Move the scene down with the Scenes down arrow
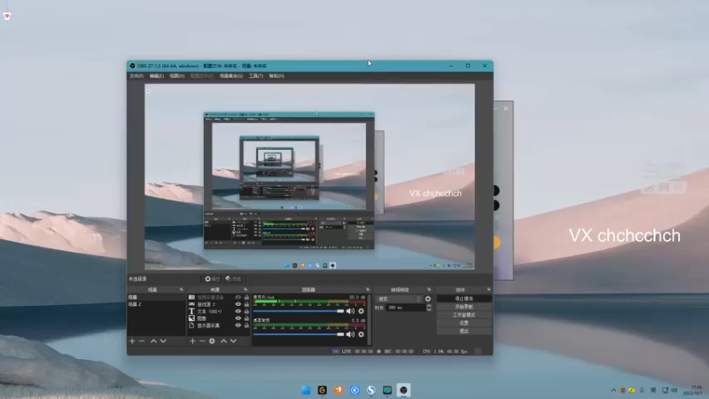 coord(163,341)
